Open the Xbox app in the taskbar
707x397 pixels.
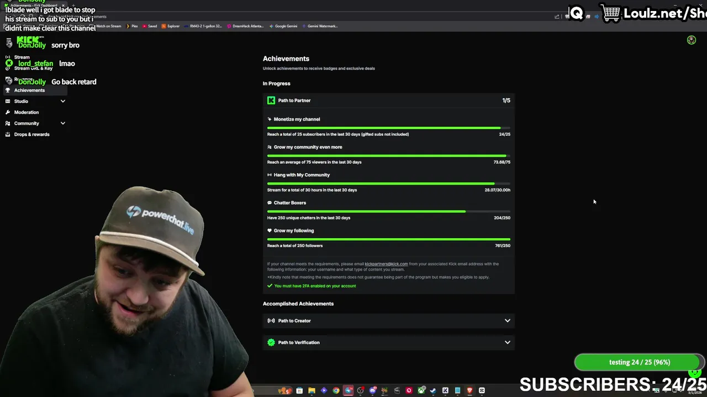coord(421,390)
